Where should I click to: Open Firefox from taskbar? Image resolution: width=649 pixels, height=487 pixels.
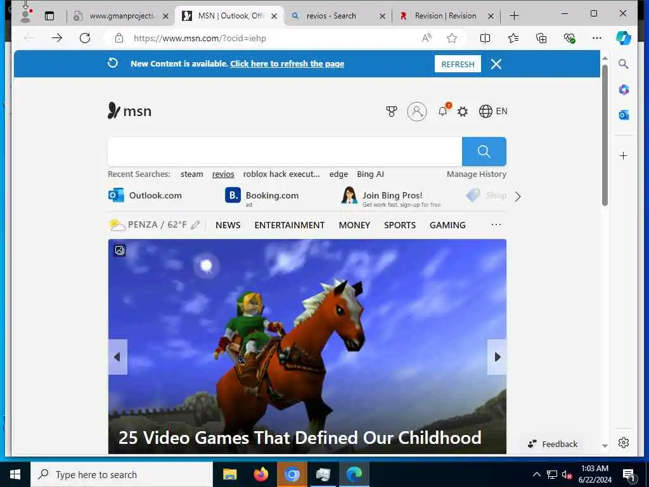click(260, 474)
